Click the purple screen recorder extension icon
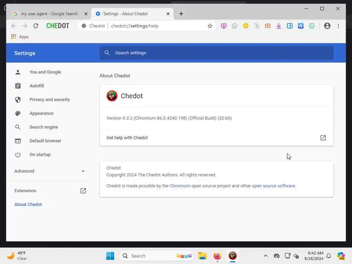352x264 pixels. [223, 26]
